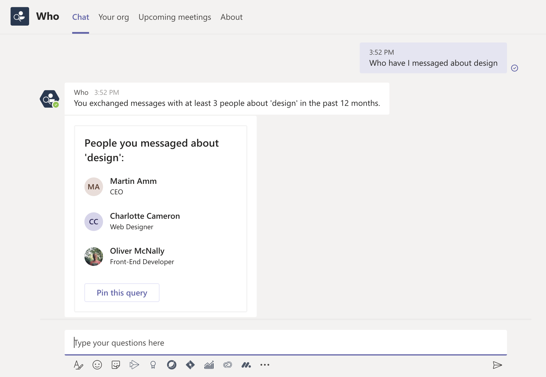The width and height of the screenshot is (546, 377).
Task: Open the About tab
Action: pyautogui.click(x=231, y=17)
